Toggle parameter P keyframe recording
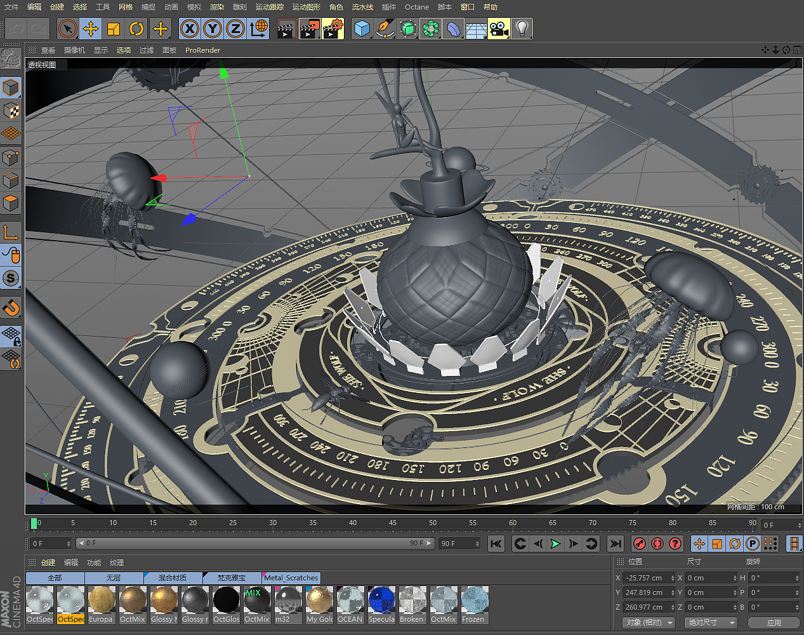The width and height of the screenshot is (804, 635). click(753, 544)
